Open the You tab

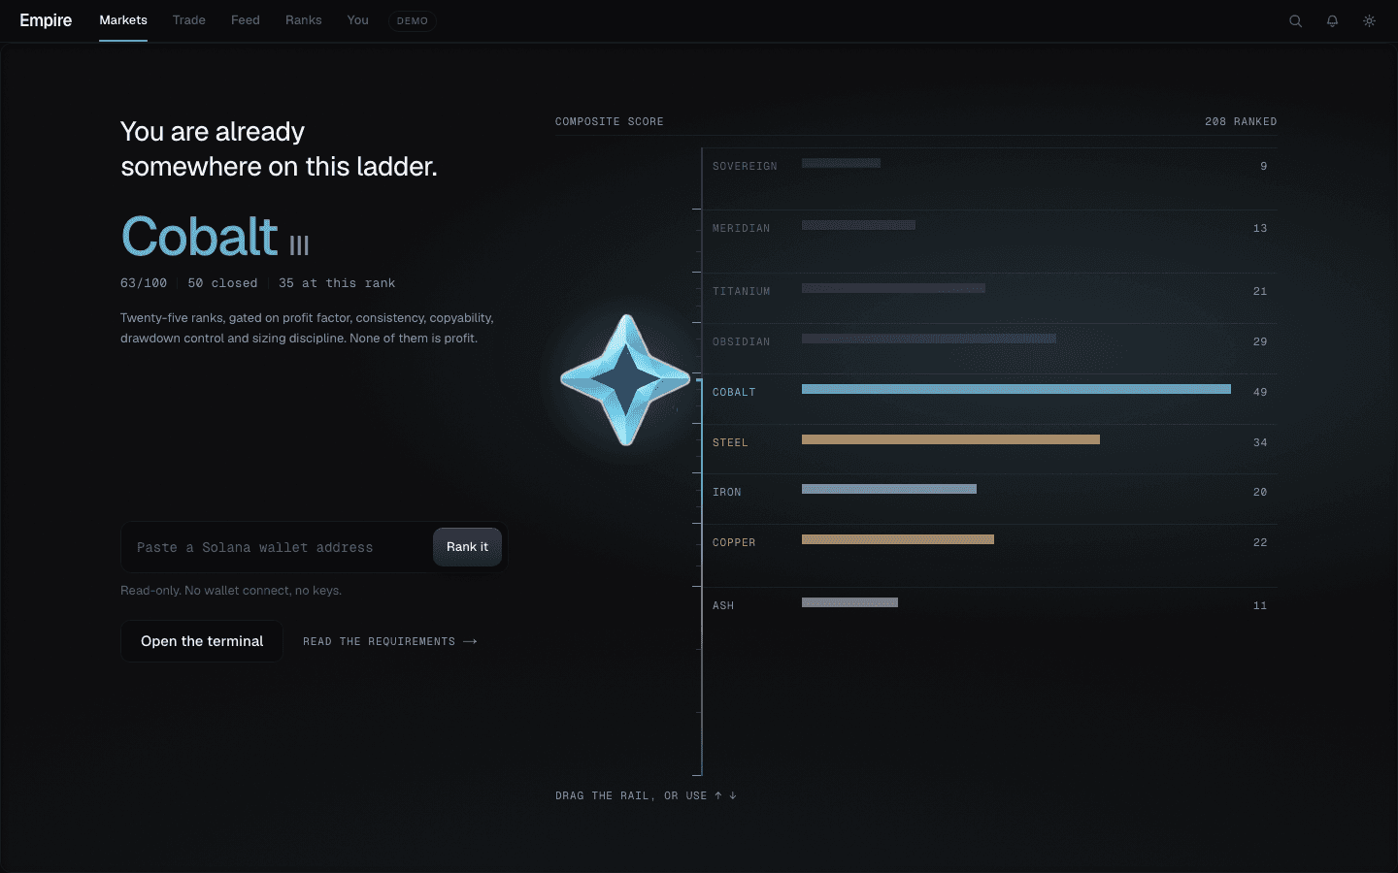(x=358, y=20)
